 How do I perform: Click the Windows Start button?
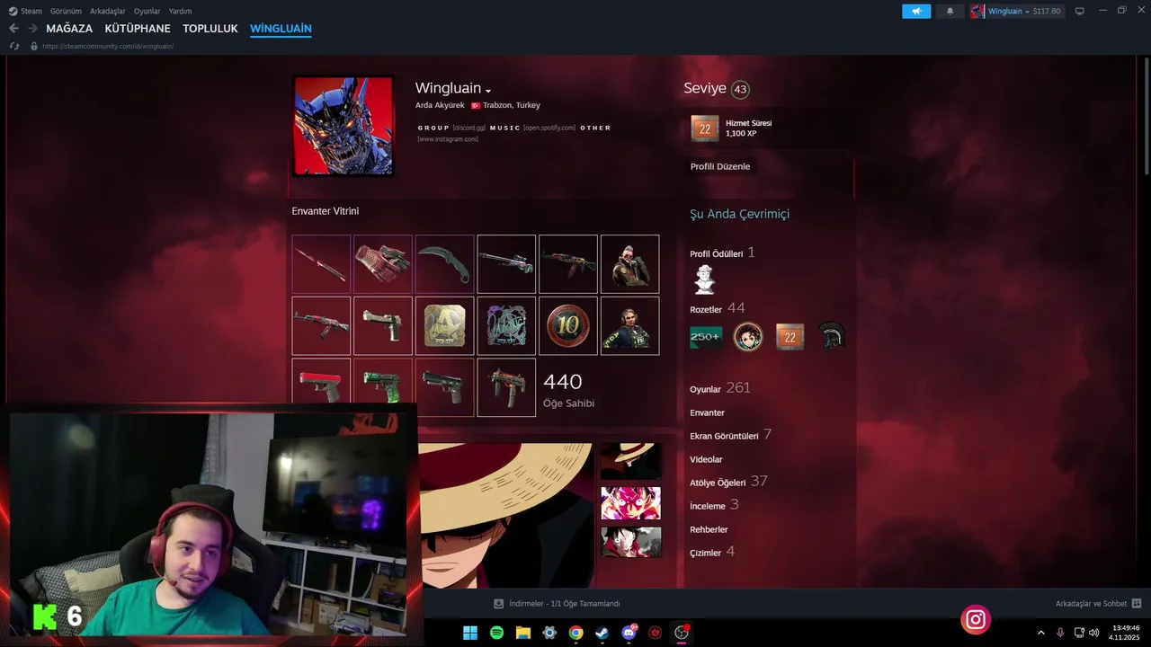(470, 633)
